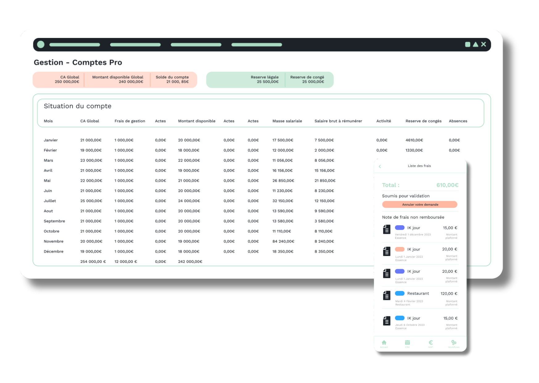Click document icon for 6 Octobre expense
539x383 pixels.
387,321
